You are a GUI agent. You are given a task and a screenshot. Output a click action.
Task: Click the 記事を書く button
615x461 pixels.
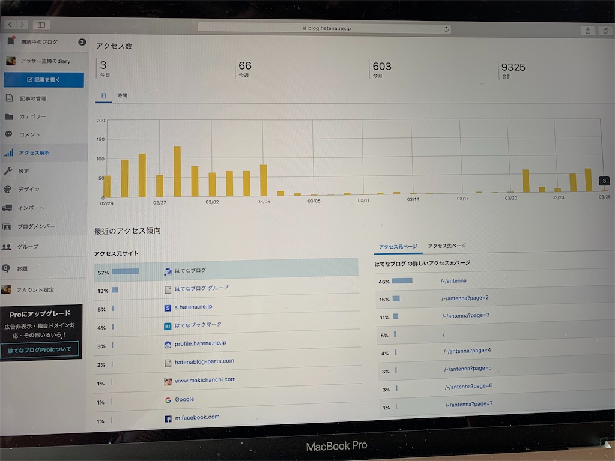tap(44, 80)
